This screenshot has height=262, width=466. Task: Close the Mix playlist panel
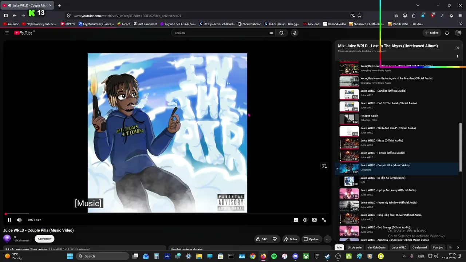tap(458, 48)
